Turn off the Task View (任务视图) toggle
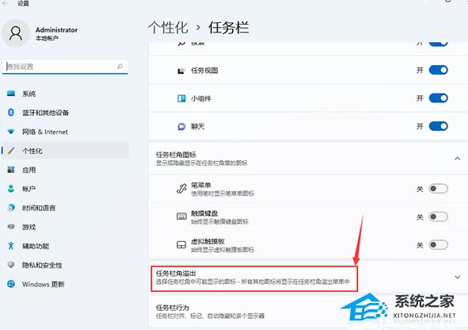This screenshot has height=330, width=468. 439,70
